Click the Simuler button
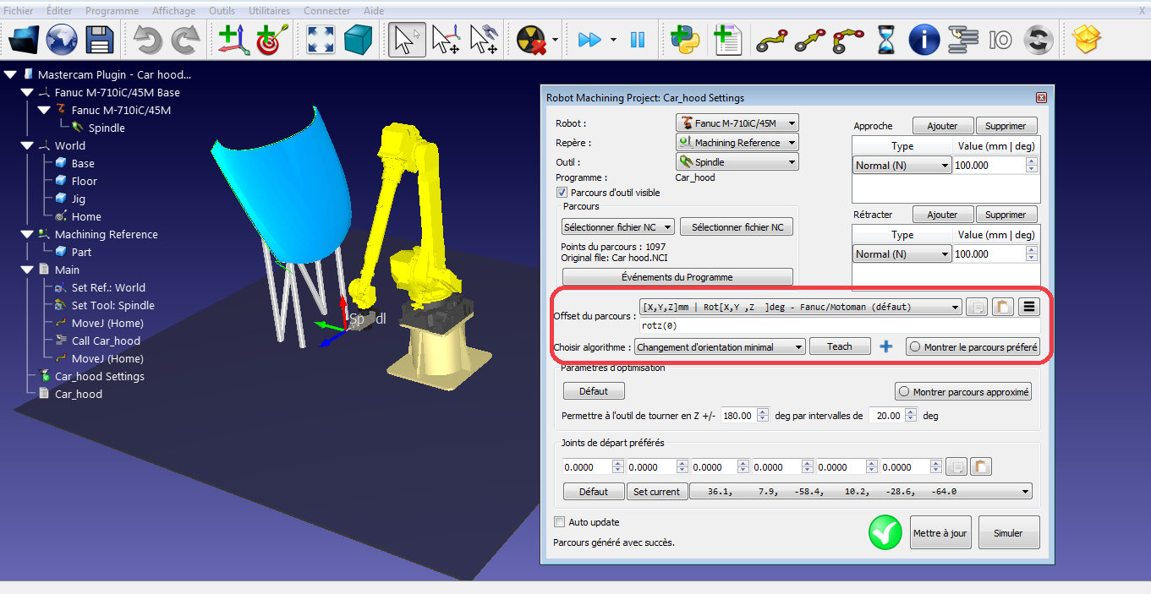Screen dimensions: 1151x594 pyautogui.click(x=1008, y=533)
